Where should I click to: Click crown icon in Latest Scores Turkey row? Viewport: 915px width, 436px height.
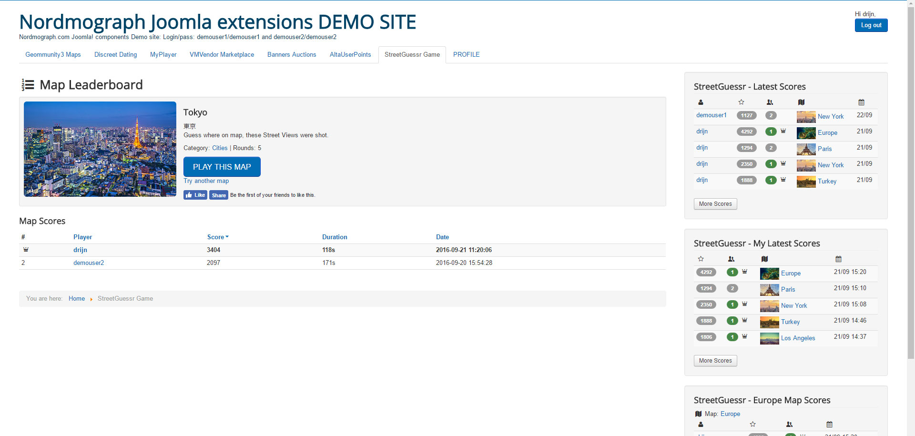coord(783,180)
